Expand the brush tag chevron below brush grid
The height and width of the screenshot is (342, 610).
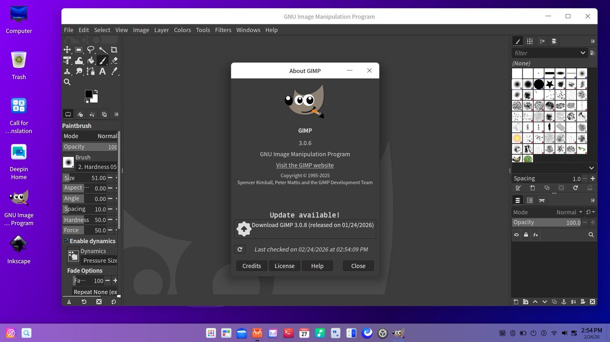pyautogui.click(x=591, y=168)
